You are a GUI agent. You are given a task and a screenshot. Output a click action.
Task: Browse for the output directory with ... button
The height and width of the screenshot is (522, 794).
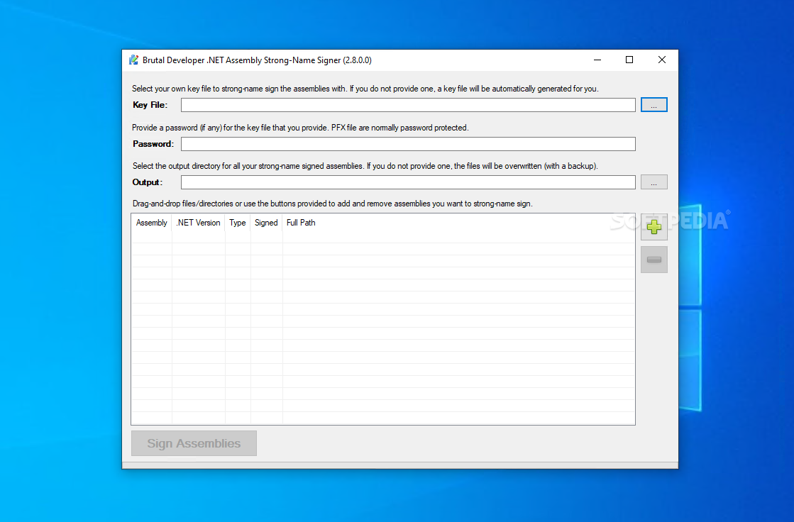654,182
